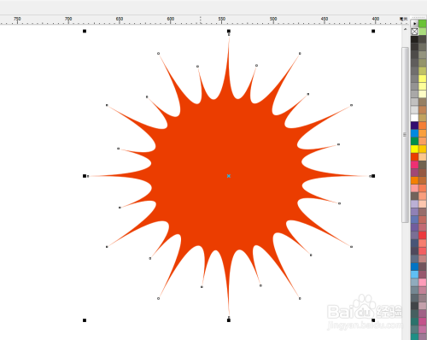The width and height of the screenshot is (427, 340).
Task: Open the color palette flyout arrow
Action: point(414,23)
